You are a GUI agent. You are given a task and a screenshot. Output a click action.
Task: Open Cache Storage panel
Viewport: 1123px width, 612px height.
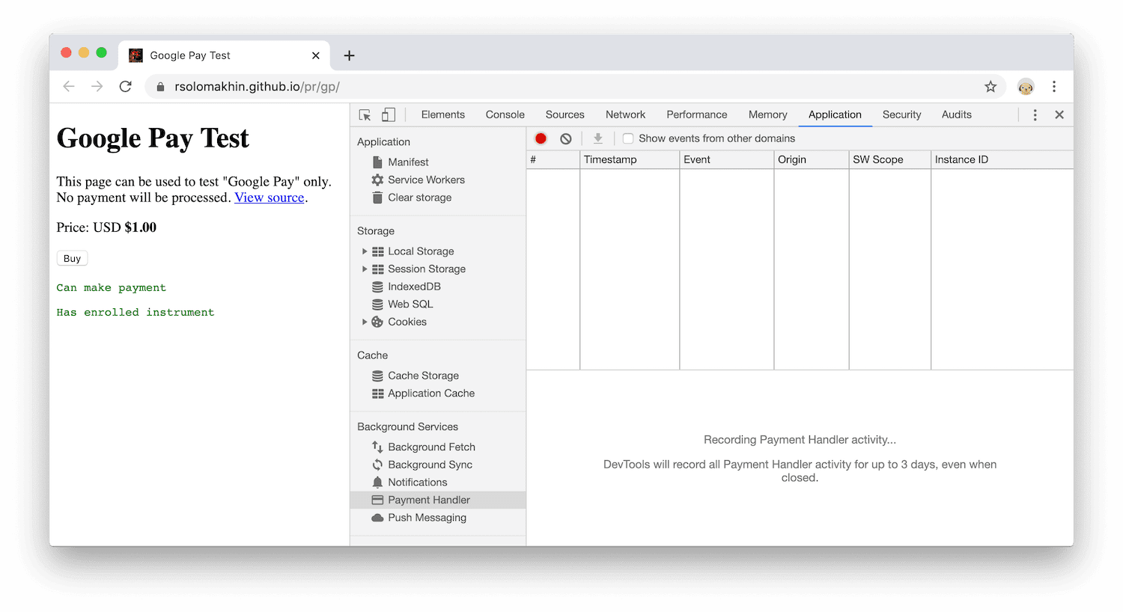[421, 375]
